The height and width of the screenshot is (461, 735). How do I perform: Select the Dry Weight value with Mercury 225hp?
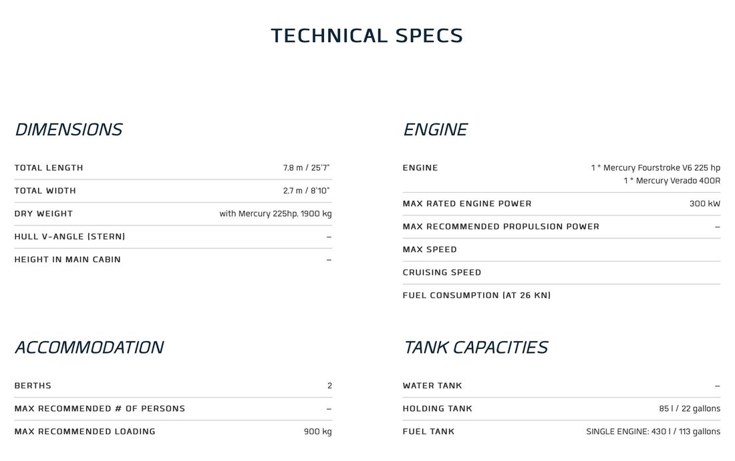click(275, 213)
